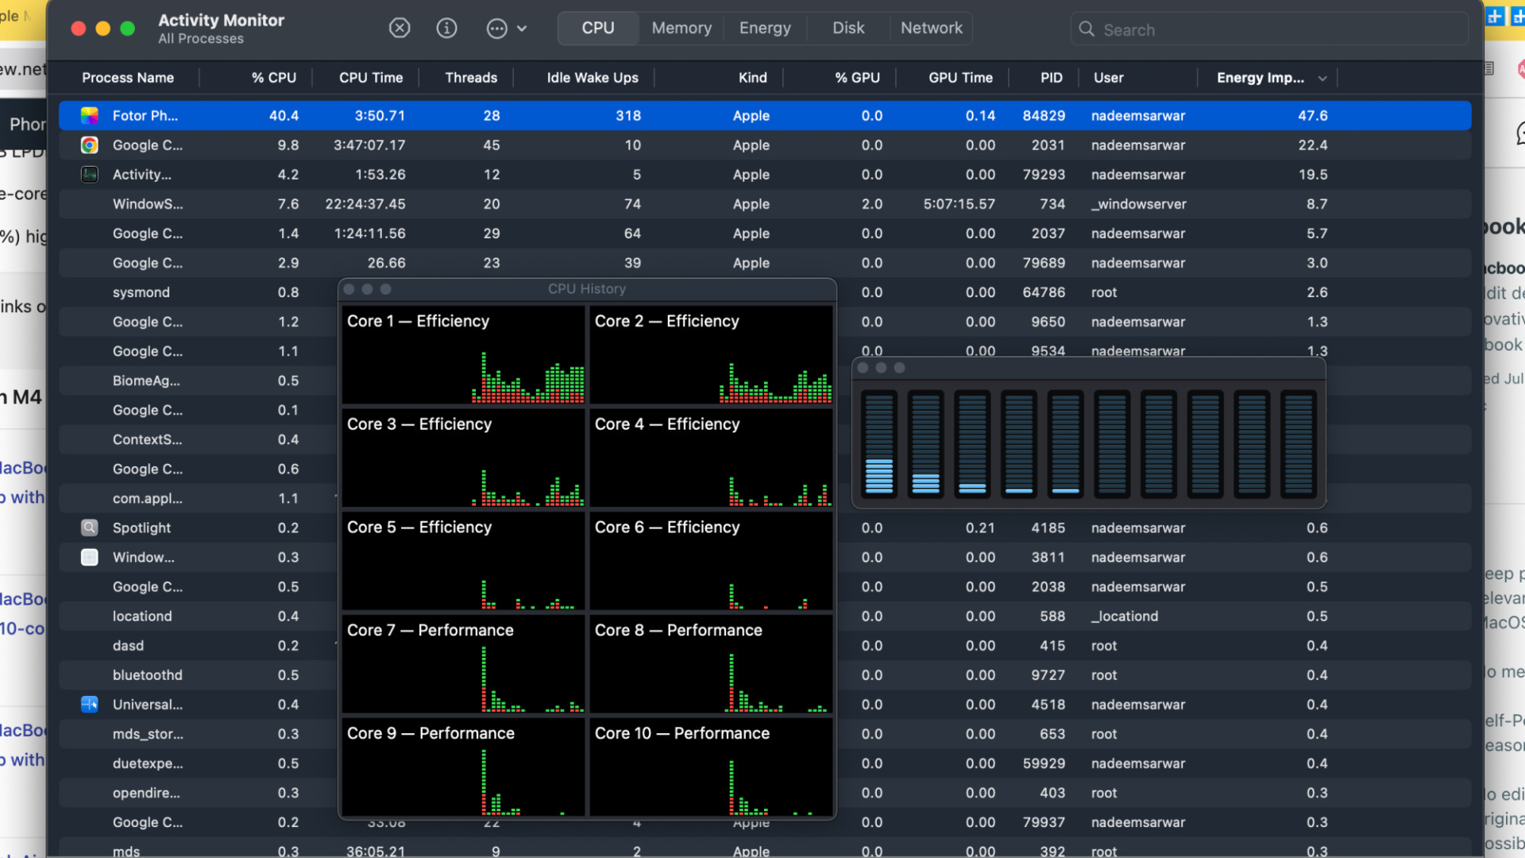
Task: Click the first core usage meter bar
Action: pos(878,443)
